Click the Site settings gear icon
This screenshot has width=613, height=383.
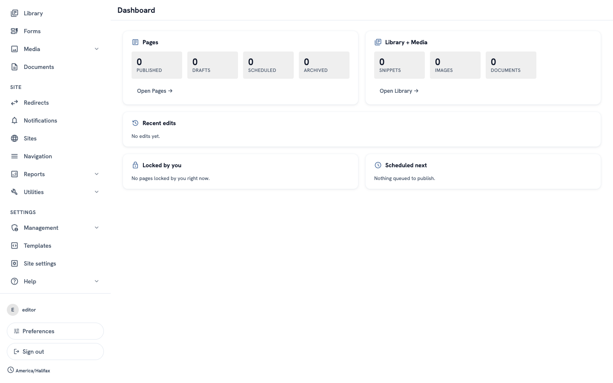(14, 263)
